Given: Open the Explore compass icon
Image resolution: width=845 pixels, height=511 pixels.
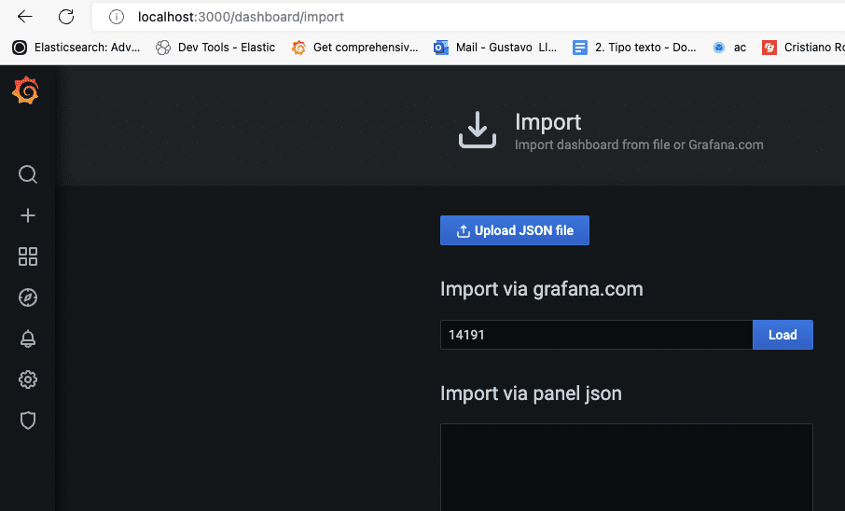Looking at the screenshot, I should [x=27, y=297].
